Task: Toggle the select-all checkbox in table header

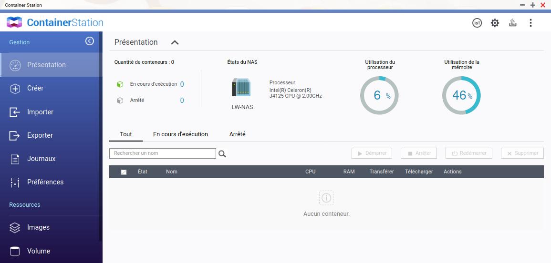Action: tap(124, 172)
